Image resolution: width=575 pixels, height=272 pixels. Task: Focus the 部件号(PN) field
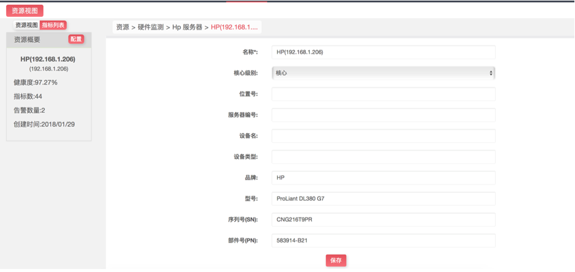pos(383,241)
